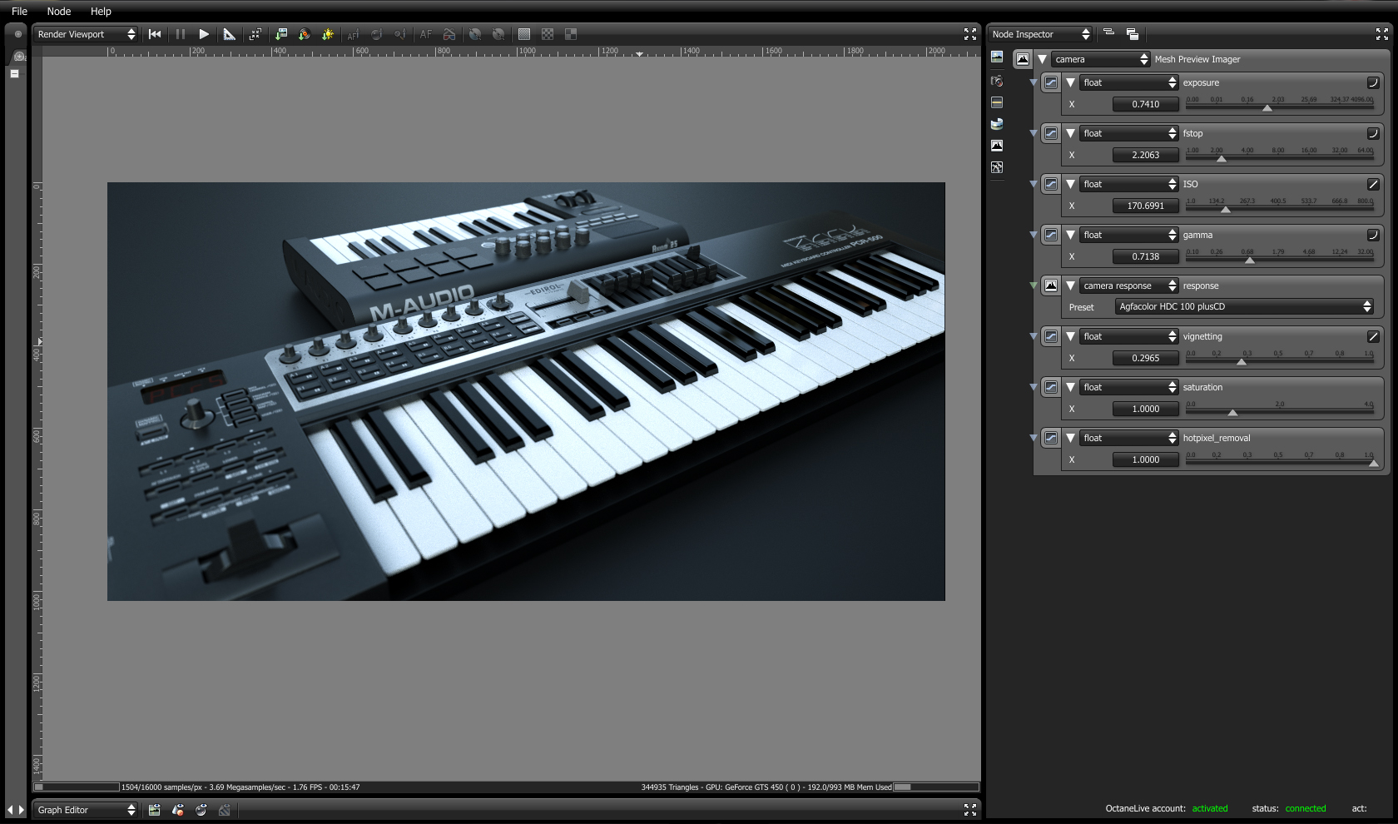Open the fstop float type dropdown
Image resolution: width=1398 pixels, height=824 pixels.
1129,133
